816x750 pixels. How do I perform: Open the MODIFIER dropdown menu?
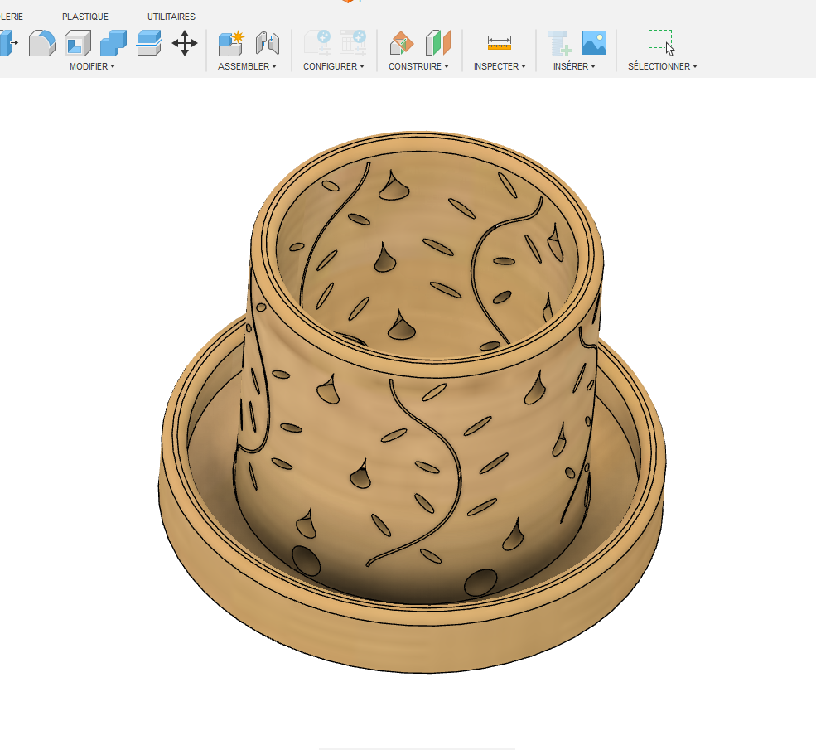[x=92, y=66]
